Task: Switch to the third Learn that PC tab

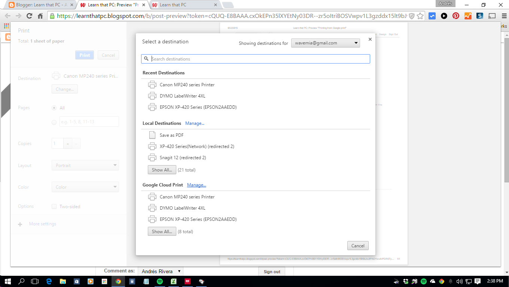Action: pyautogui.click(x=183, y=5)
